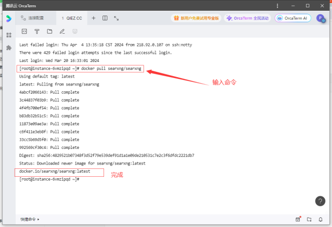Add a new session tab with plus
This screenshot has width=332, height=227.
pyautogui.click(x=93, y=18)
